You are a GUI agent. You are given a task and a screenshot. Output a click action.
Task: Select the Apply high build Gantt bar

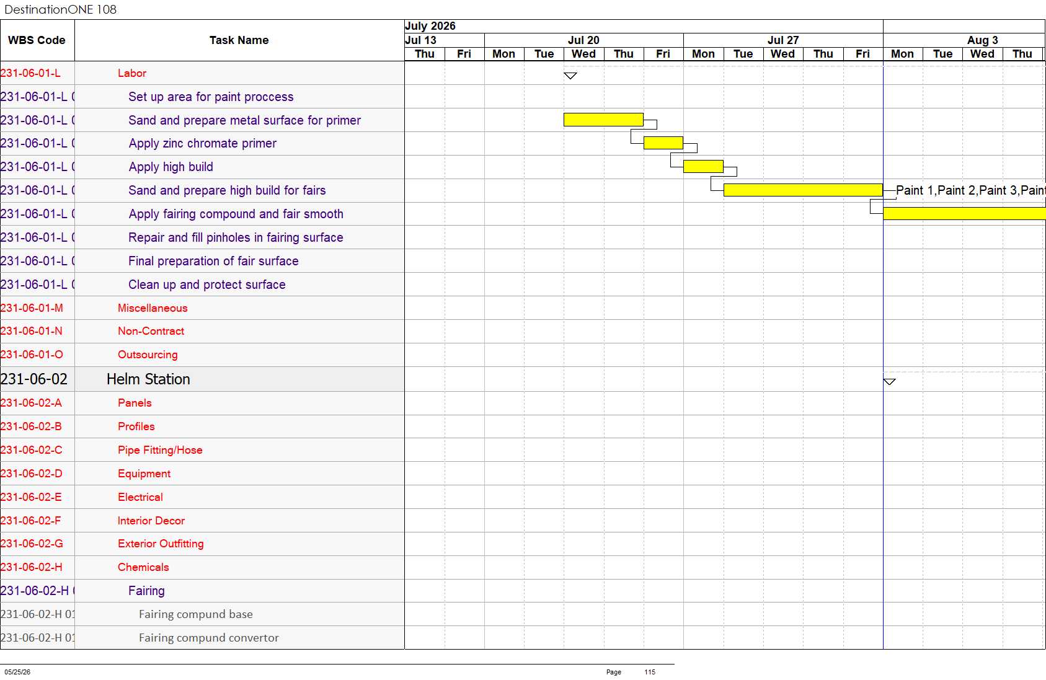(703, 166)
